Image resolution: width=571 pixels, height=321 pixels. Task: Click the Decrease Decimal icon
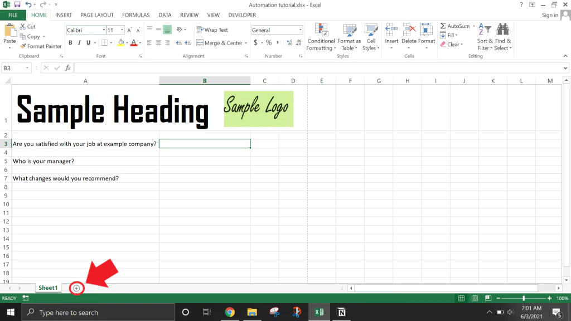click(x=299, y=42)
